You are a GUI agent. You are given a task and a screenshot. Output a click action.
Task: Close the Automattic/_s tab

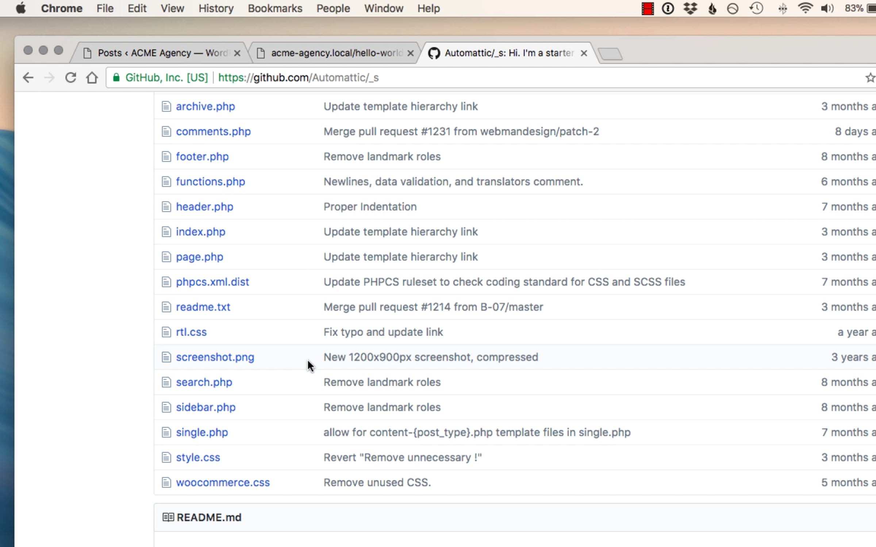584,53
